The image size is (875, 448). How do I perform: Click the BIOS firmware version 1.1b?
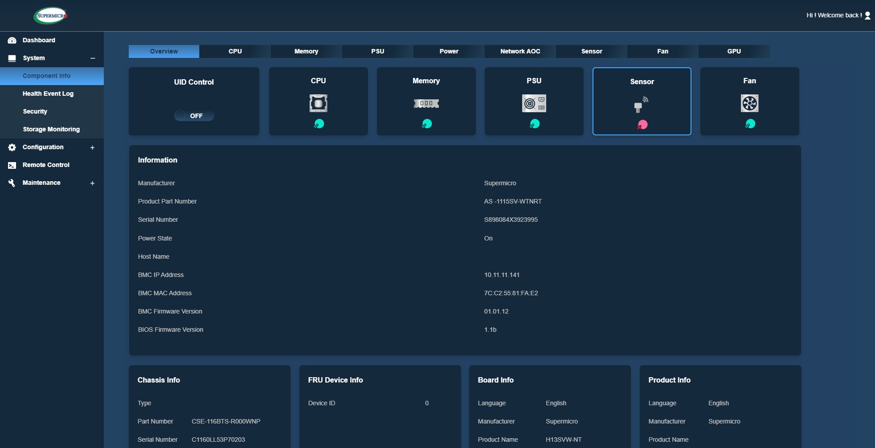coord(490,330)
